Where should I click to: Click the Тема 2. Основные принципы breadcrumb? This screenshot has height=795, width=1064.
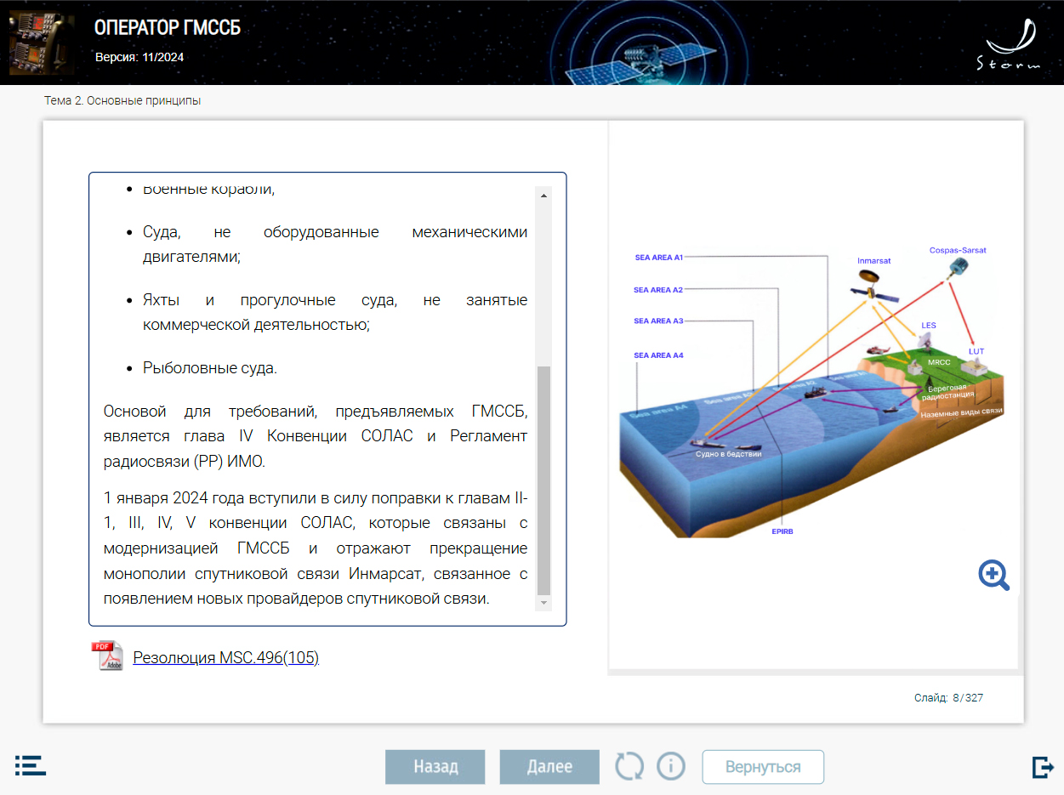click(122, 100)
